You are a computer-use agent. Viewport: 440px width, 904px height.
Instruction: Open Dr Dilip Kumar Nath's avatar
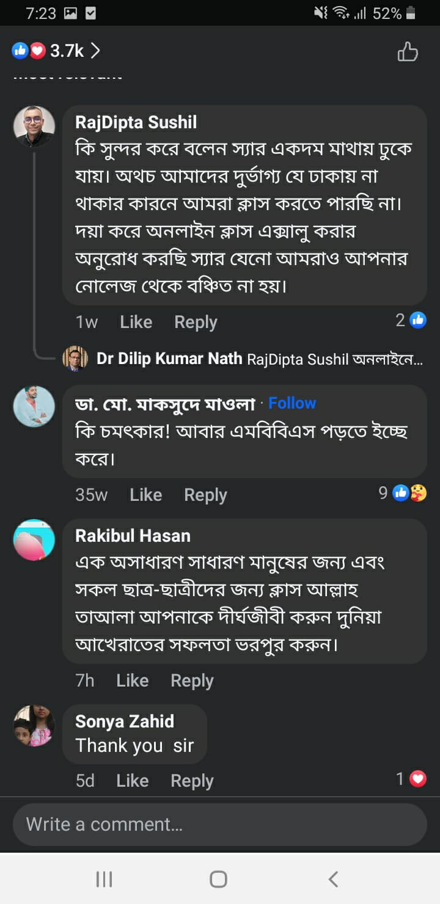tap(75, 359)
